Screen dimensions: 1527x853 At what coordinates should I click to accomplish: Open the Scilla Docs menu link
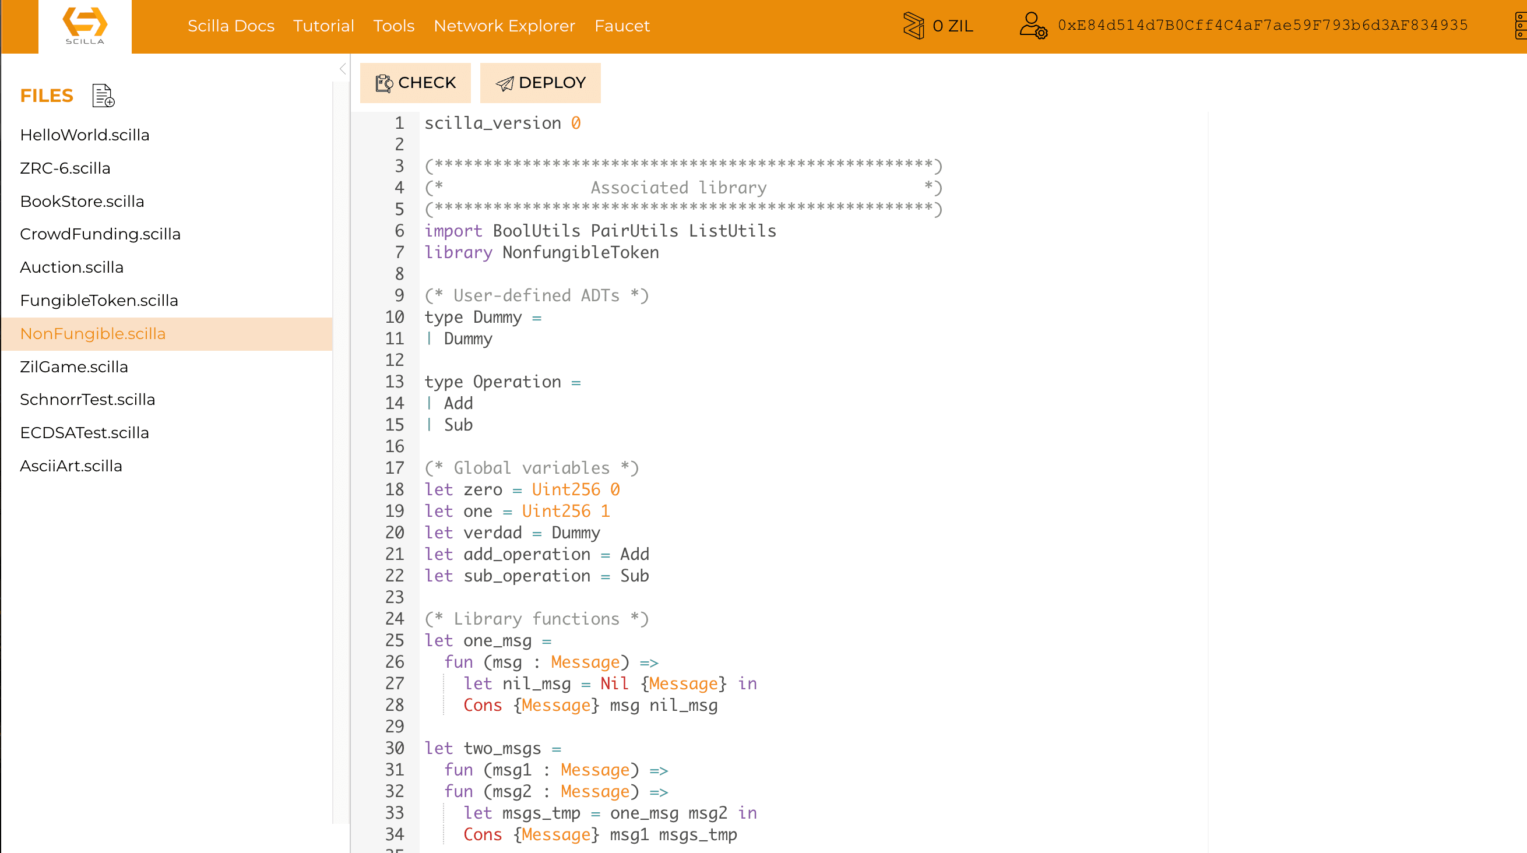[231, 26]
